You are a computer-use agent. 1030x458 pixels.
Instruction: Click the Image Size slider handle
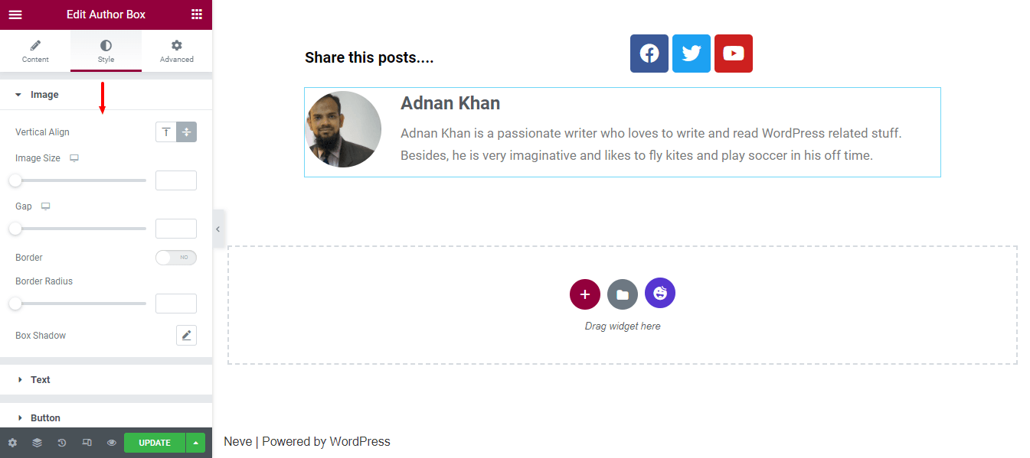pyautogui.click(x=15, y=180)
